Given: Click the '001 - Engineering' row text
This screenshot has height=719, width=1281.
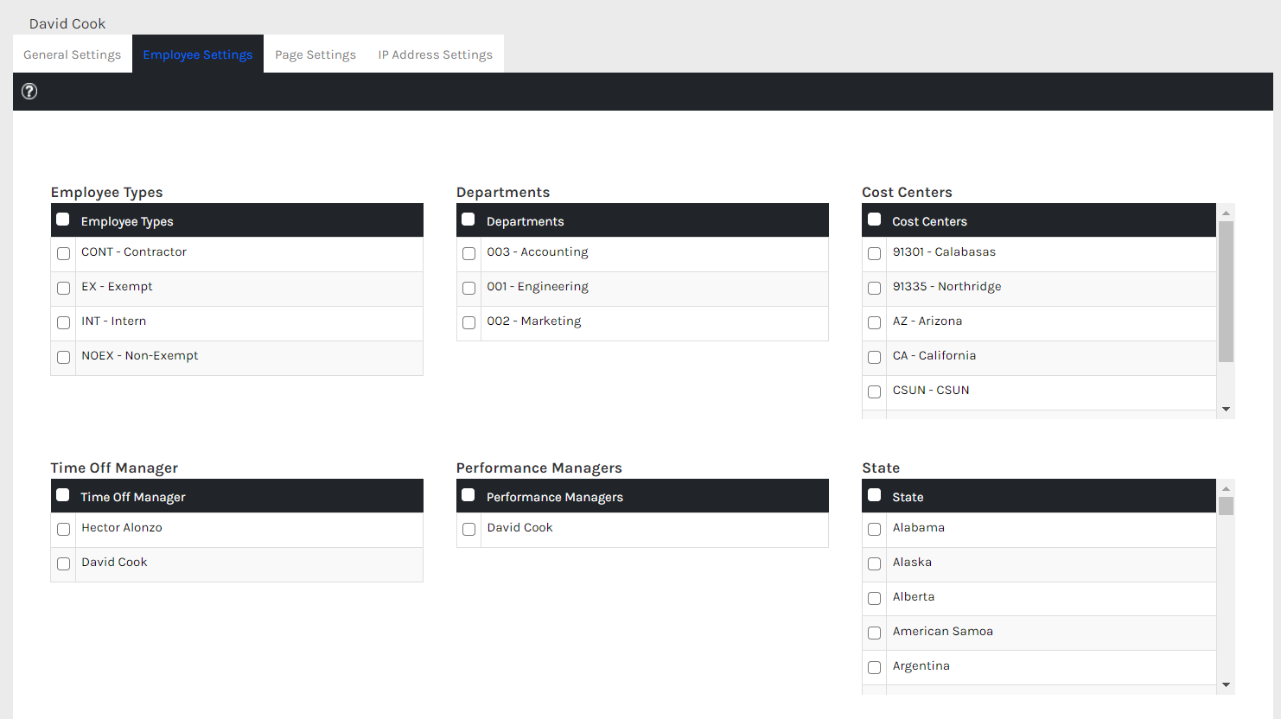Looking at the screenshot, I should 538,287.
